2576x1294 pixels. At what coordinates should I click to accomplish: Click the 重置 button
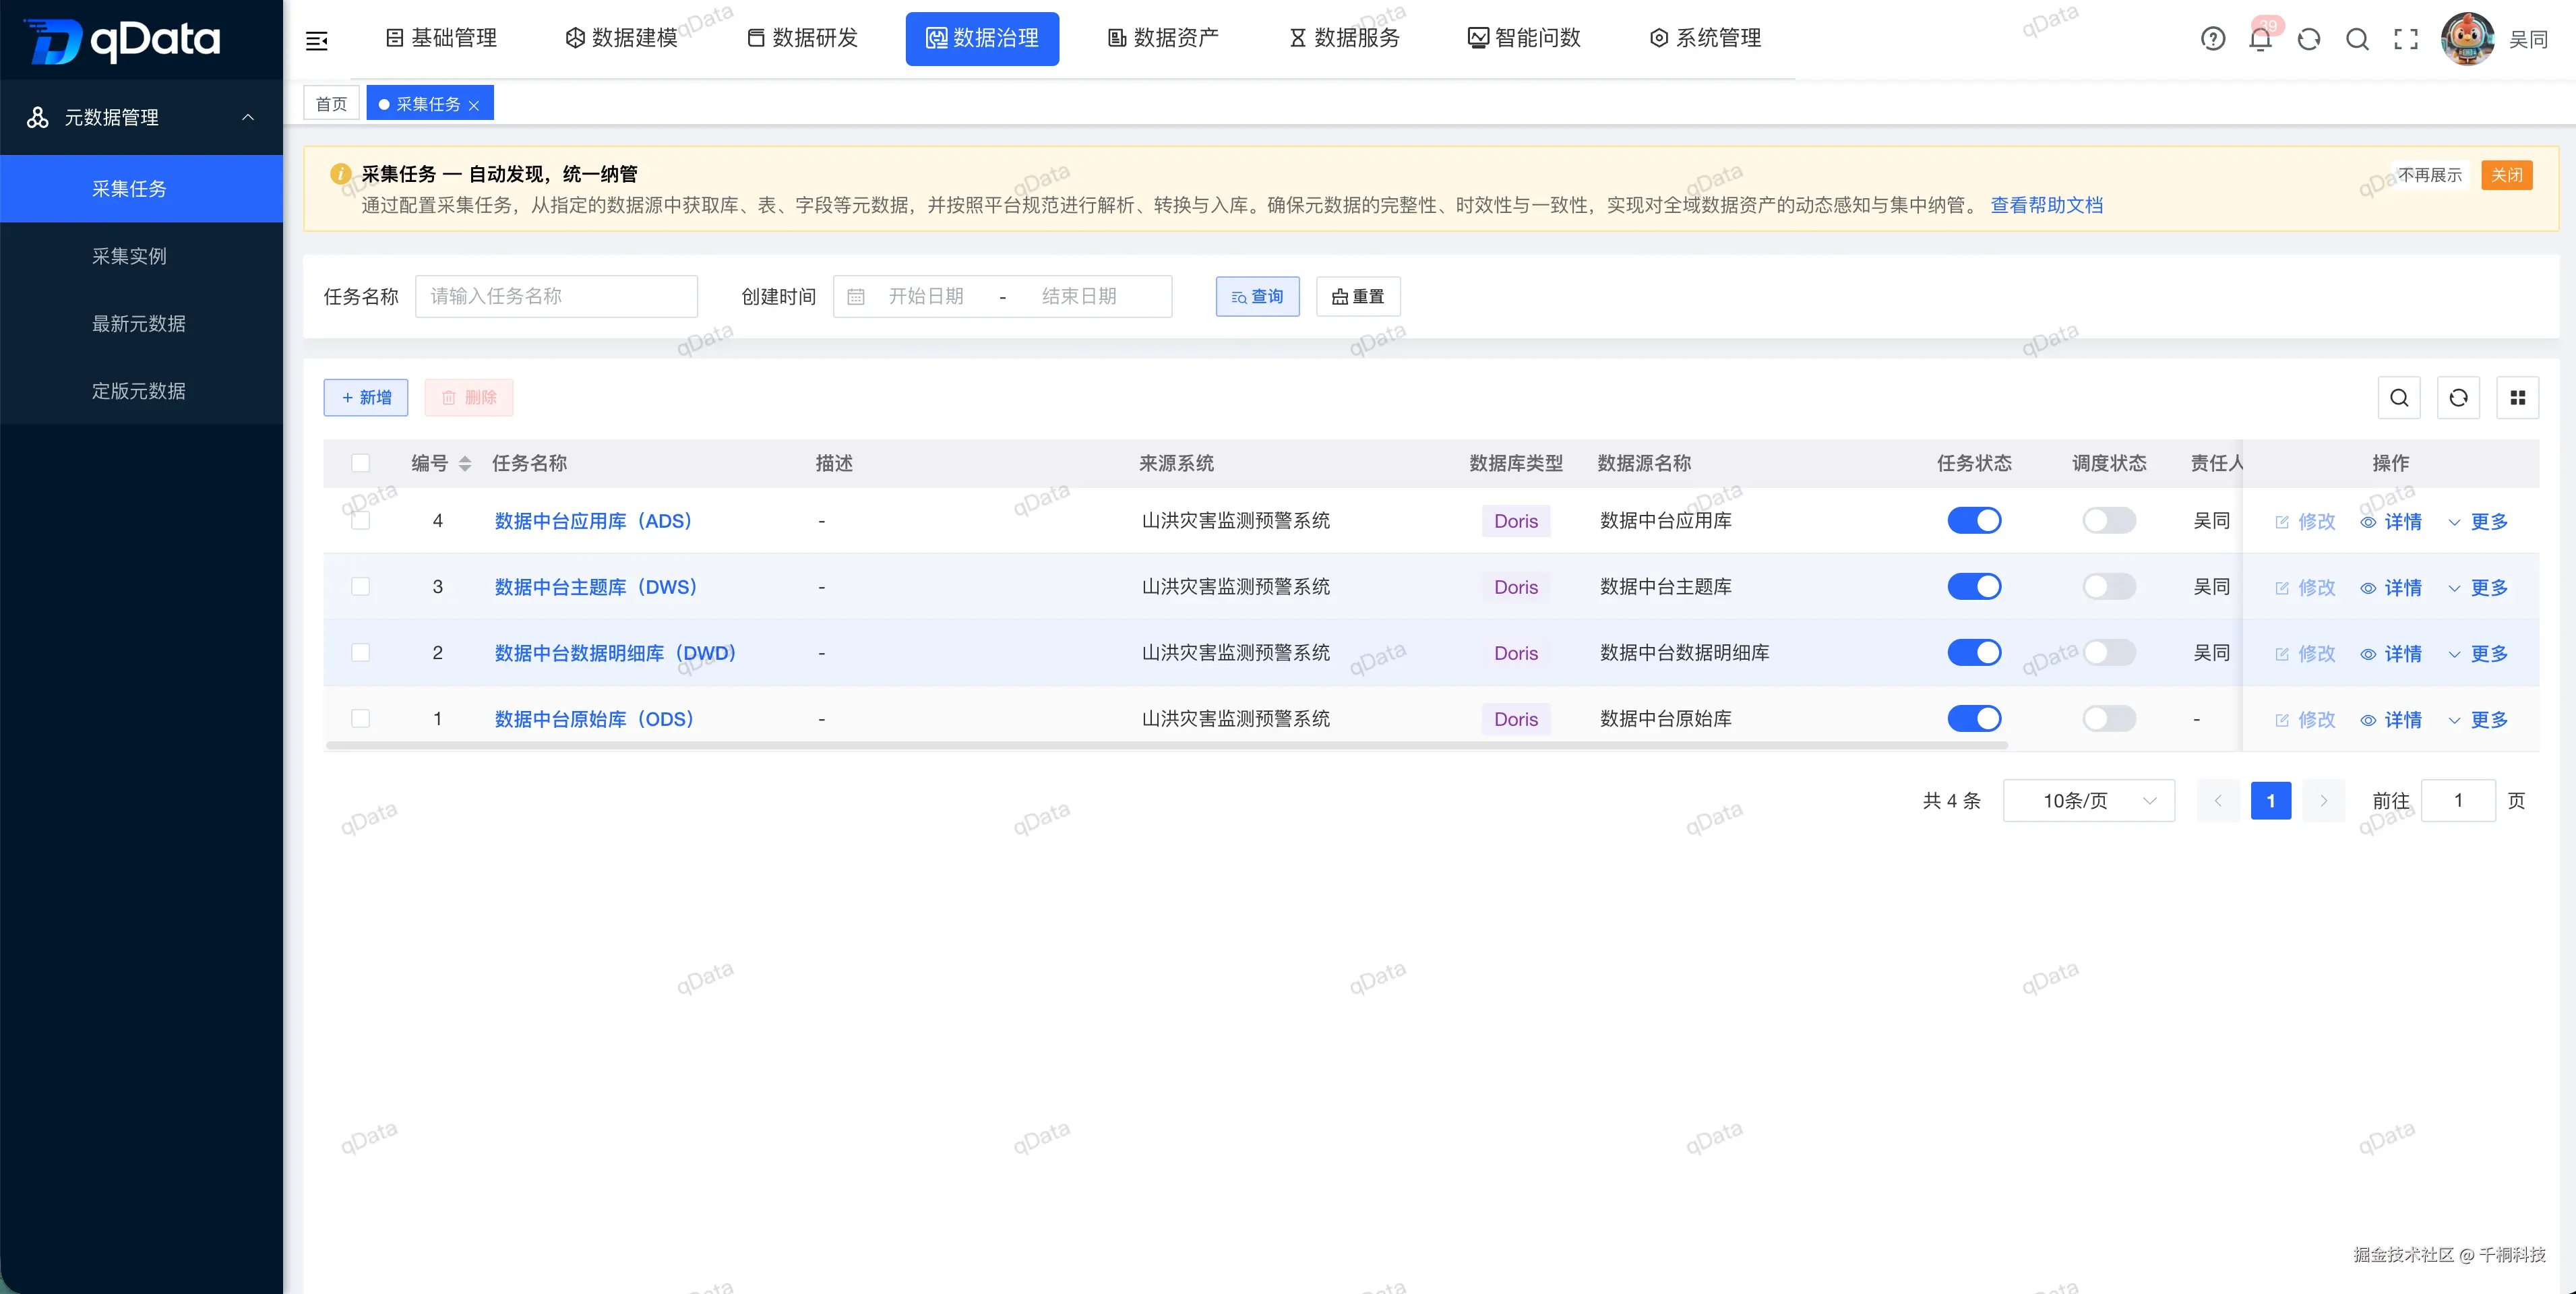(x=1358, y=296)
